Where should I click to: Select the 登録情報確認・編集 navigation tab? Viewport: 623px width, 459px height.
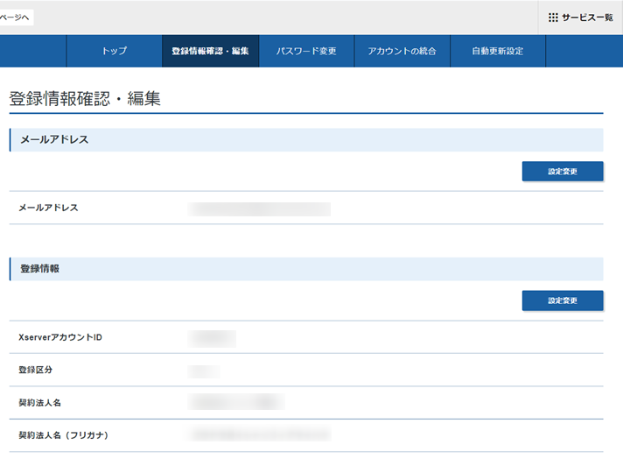pyautogui.click(x=210, y=51)
